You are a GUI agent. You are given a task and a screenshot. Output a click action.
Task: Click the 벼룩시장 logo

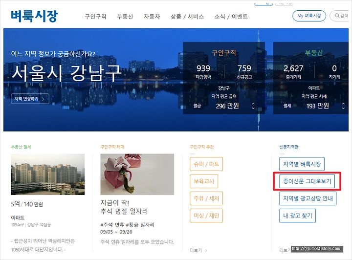(x=34, y=16)
